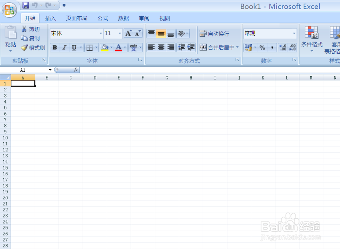Enable 自动换行 wrap text
The height and width of the screenshot is (249, 340).
click(215, 34)
